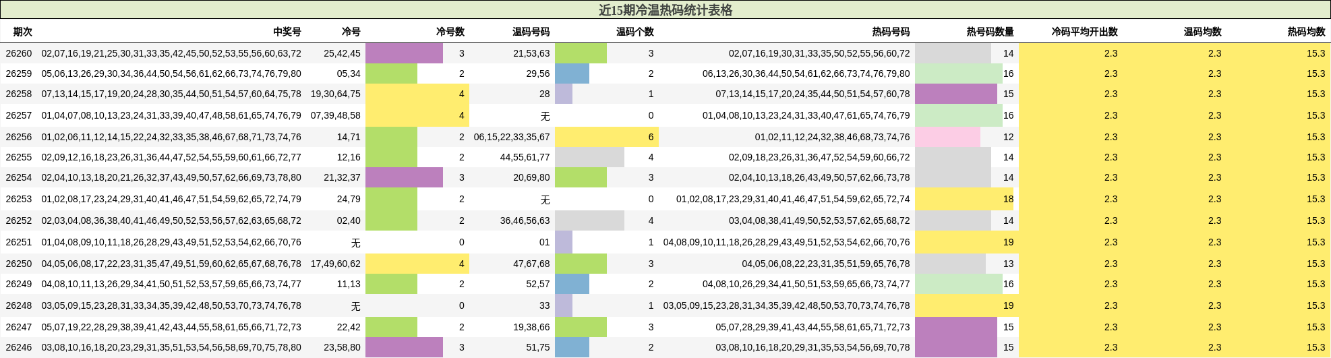Screen dimensions: 1331x358
Task: Click cold numbers cell 07,39,48,58
Action: (x=336, y=115)
